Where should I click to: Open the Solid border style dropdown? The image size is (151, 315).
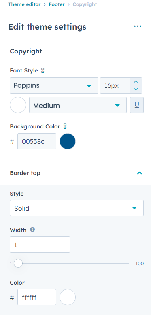pos(77,208)
